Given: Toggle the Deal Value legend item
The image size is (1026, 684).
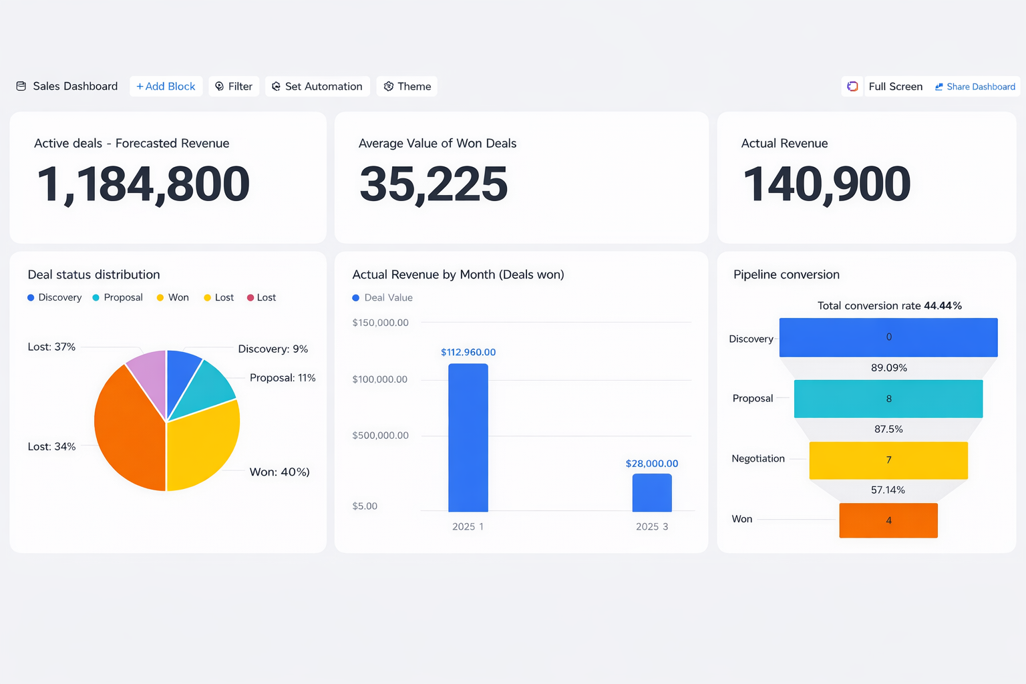Looking at the screenshot, I should pos(382,297).
